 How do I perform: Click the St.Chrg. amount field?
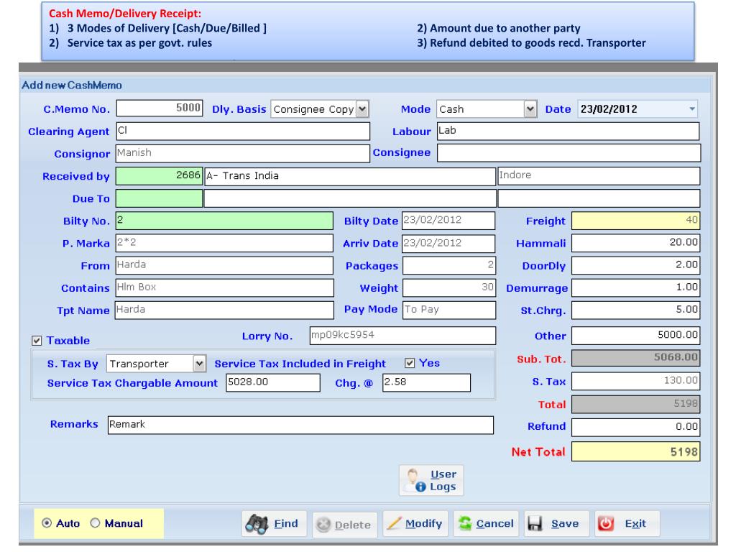click(635, 310)
